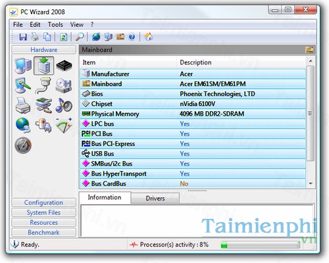
Task: Open the Edit menu
Action: click(x=35, y=24)
